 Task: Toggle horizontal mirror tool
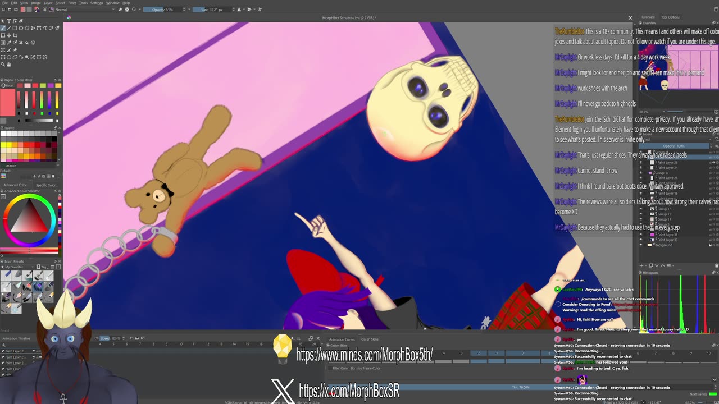pos(239,10)
